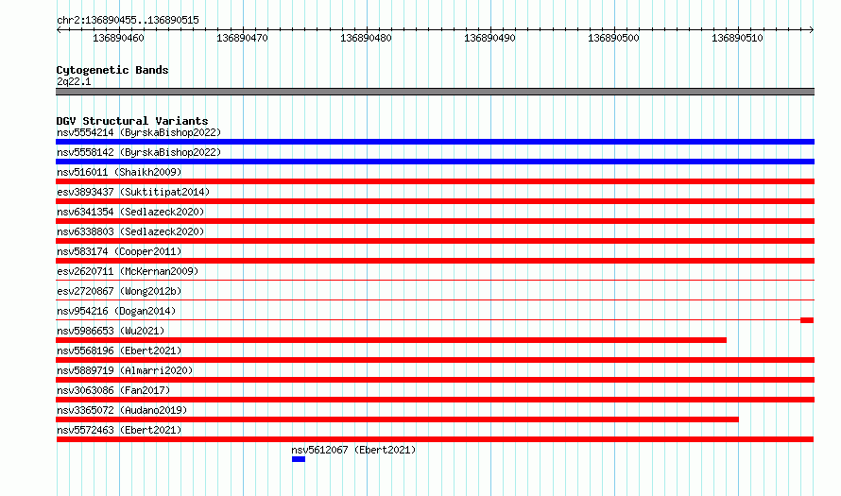This screenshot has height=496, width=841.
Task: Click the nsv5554214 (ByrskaBishop2022) variant label
Action: point(139,132)
